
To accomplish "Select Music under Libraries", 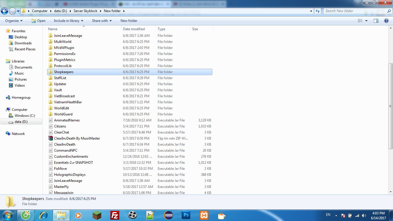I will (19, 73).
